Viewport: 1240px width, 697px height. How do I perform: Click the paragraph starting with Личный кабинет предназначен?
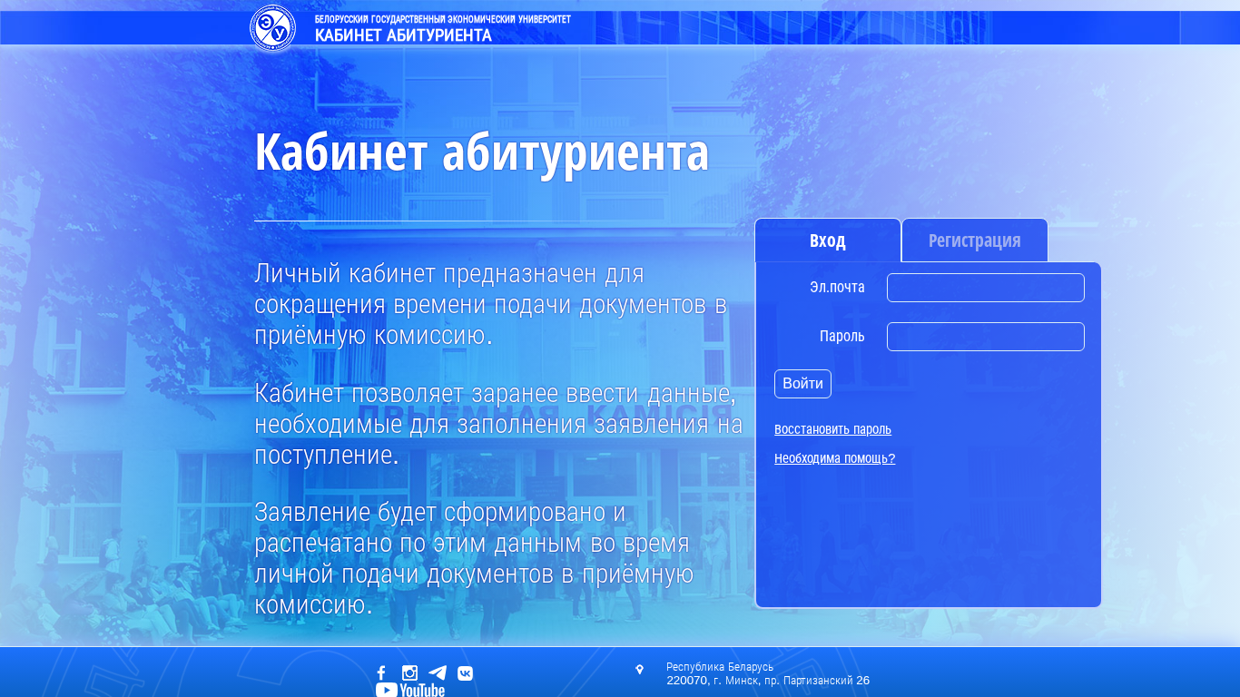(x=491, y=304)
